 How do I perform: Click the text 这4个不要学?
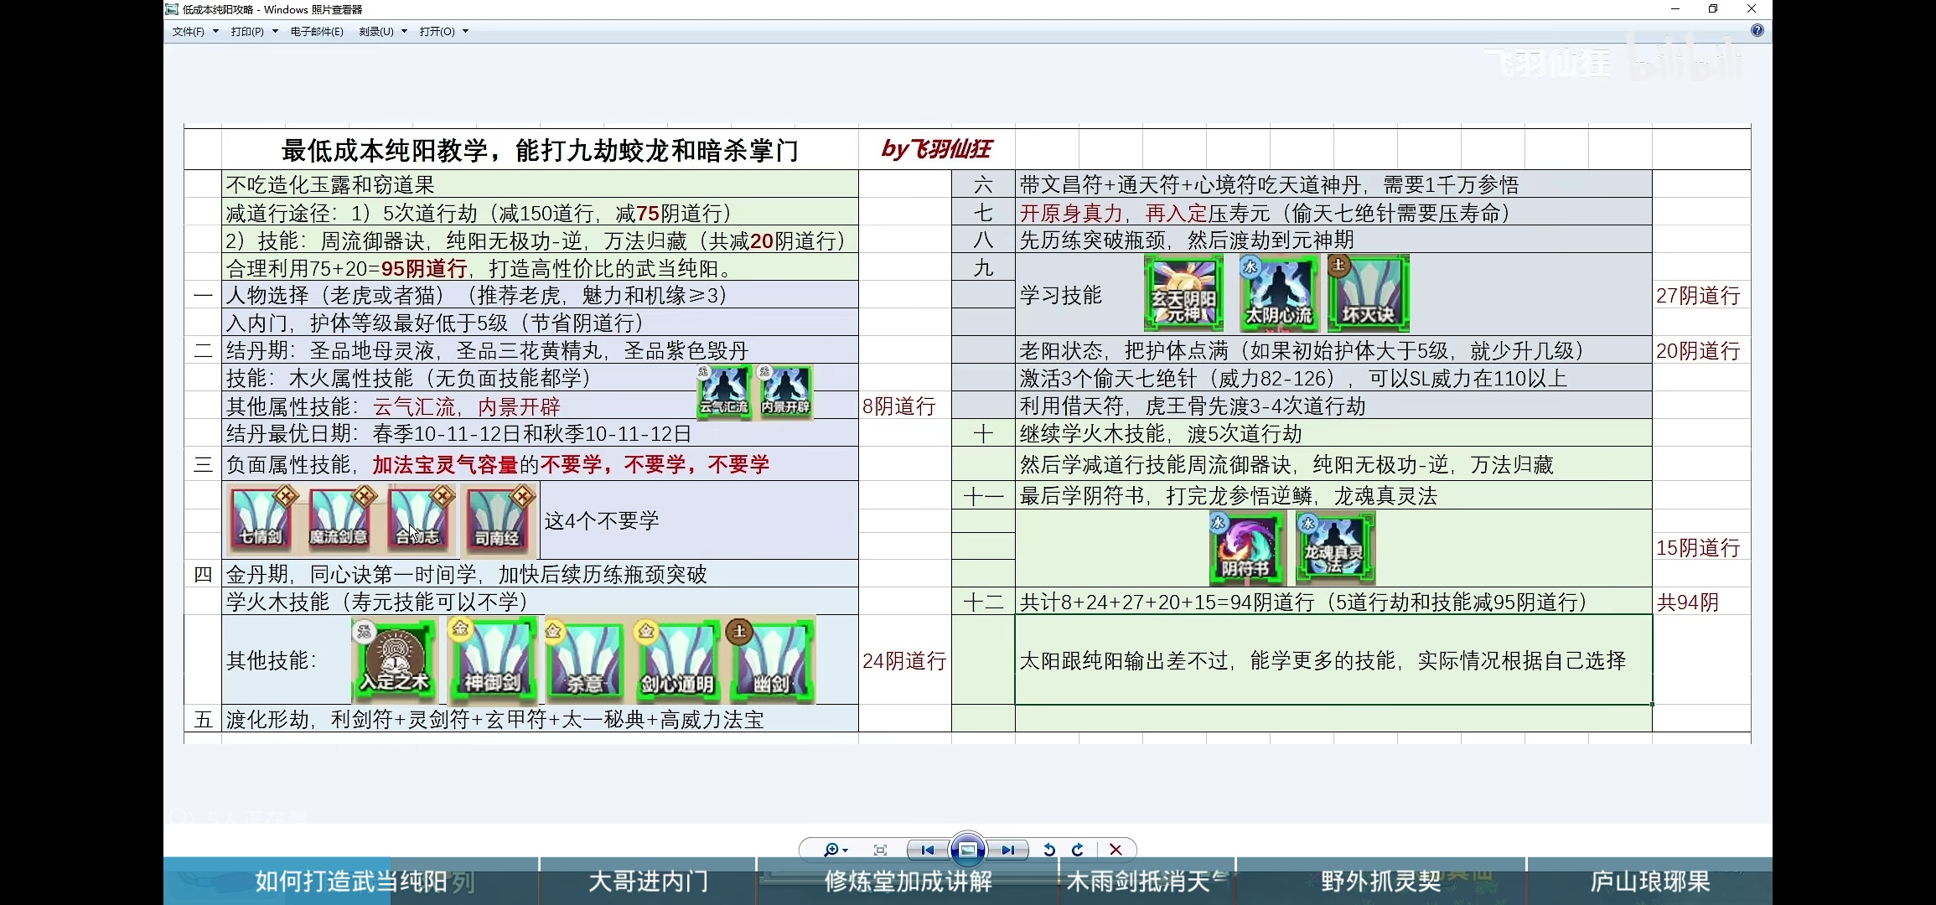click(602, 520)
